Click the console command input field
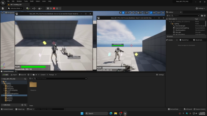Viewport: 207px width, 116px height. click(49, 109)
